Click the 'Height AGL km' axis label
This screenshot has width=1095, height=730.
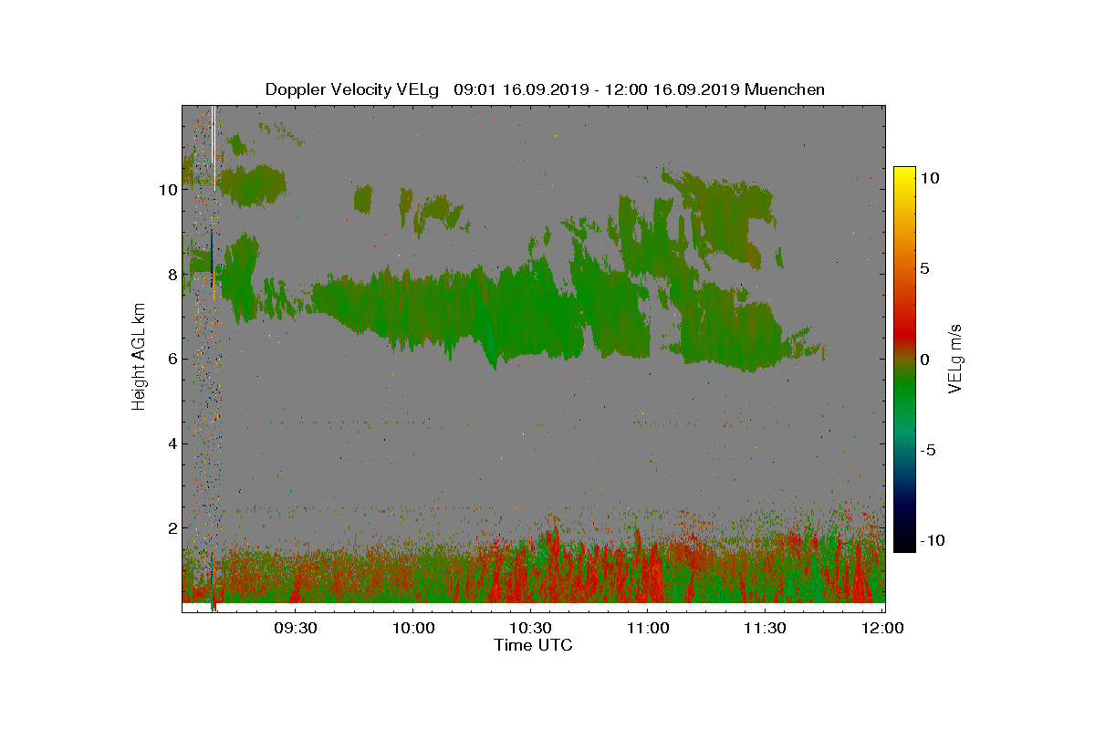139,359
